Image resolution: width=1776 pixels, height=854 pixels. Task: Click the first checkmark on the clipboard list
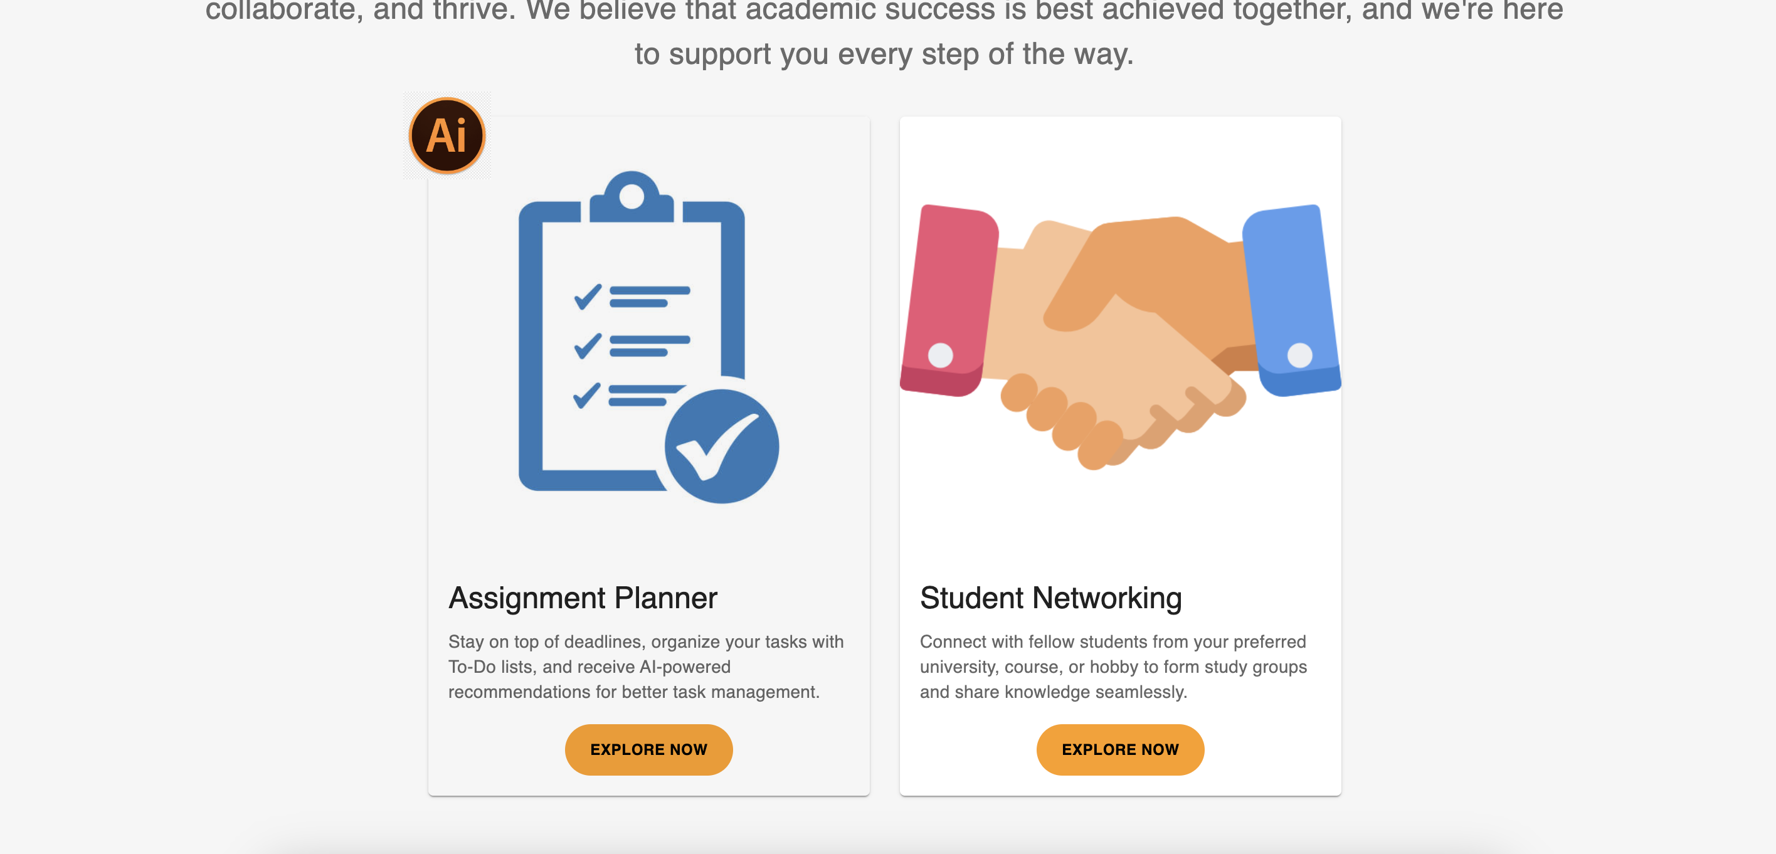588,297
